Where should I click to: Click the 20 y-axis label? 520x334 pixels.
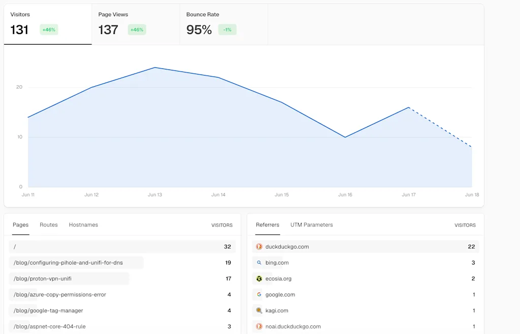[x=19, y=87]
